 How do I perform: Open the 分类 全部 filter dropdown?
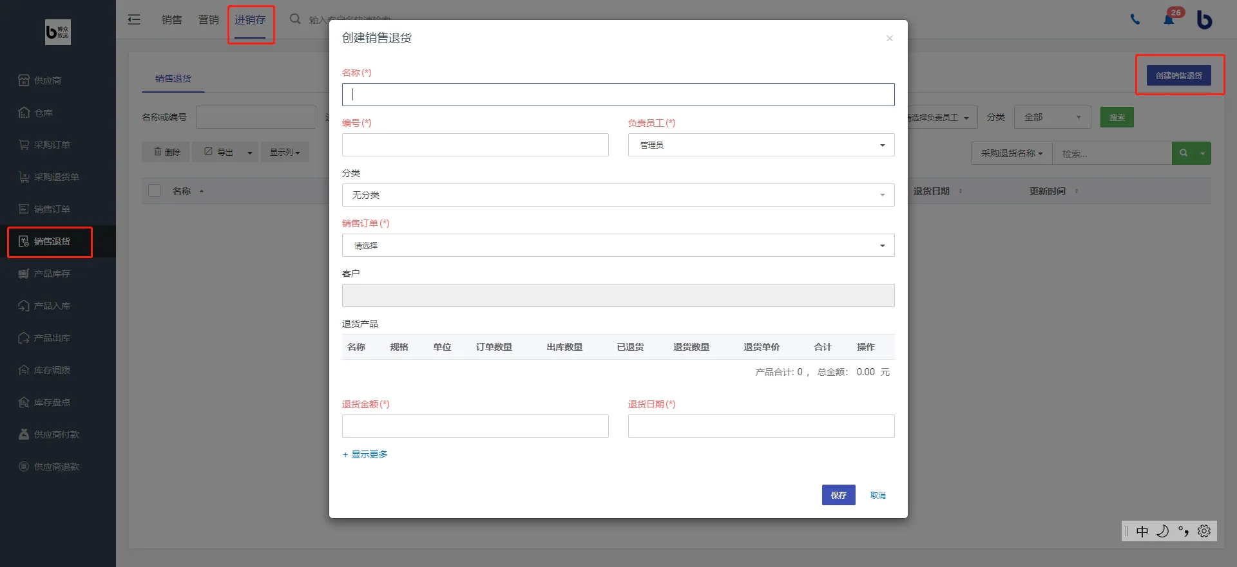click(1052, 117)
